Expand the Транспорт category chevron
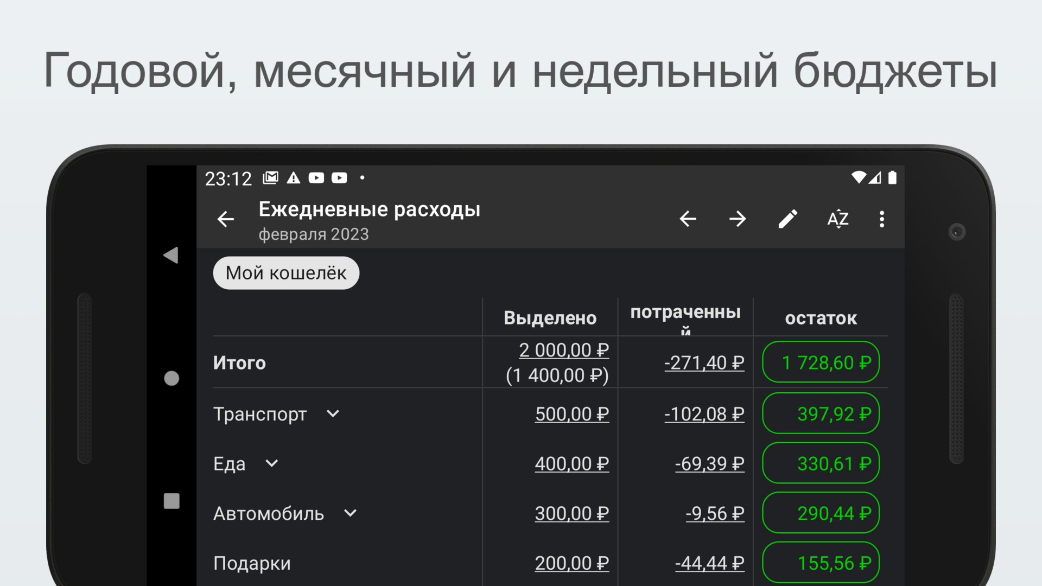The image size is (1042, 586). (x=333, y=414)
